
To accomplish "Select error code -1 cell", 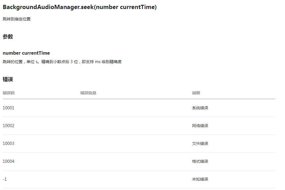I will pos(5,179).
